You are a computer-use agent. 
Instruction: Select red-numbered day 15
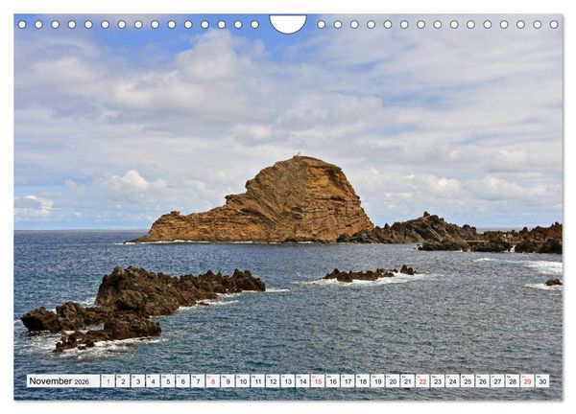[318, 381]
